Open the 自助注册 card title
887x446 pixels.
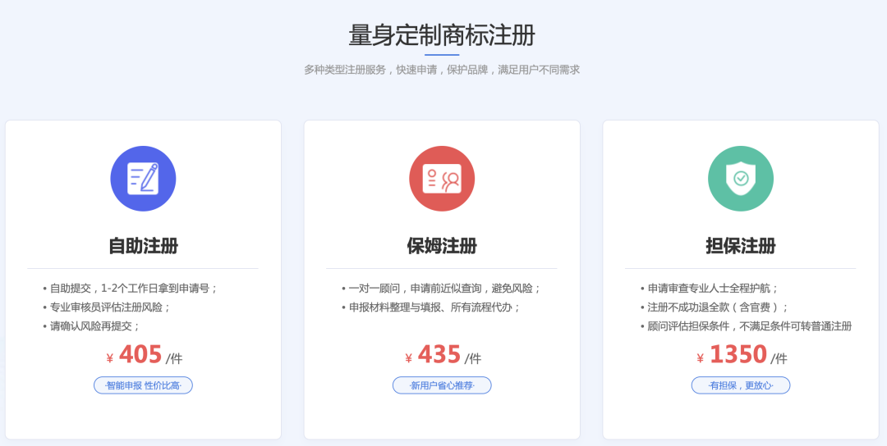(143, 246)
